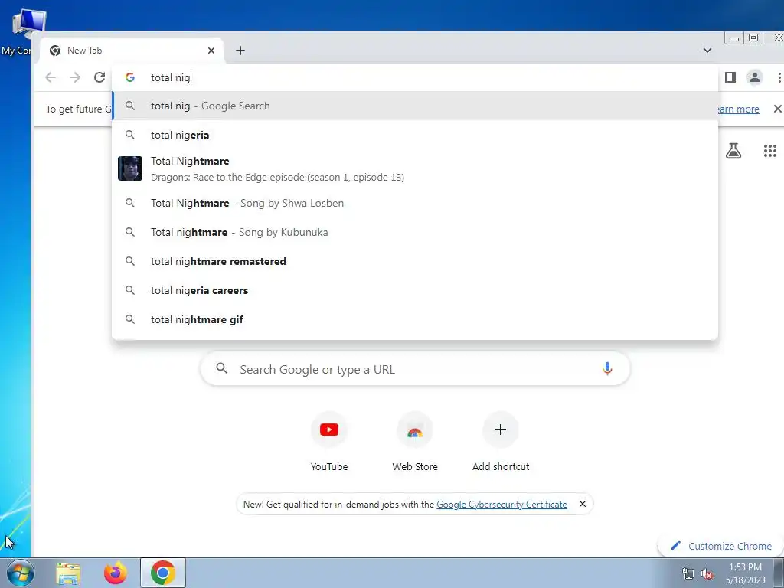Open the Chrome Labs flask icon

click(733, 151)
